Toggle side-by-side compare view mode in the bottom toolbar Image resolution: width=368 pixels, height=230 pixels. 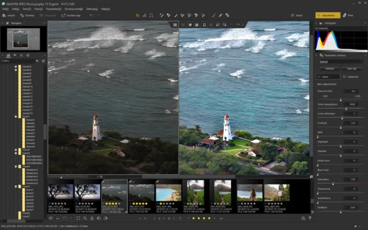click(x=71, y=218)
